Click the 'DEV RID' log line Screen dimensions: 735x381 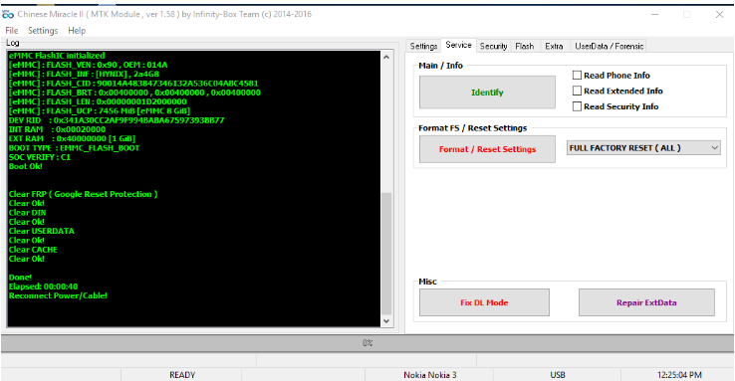tap(117, 120)
